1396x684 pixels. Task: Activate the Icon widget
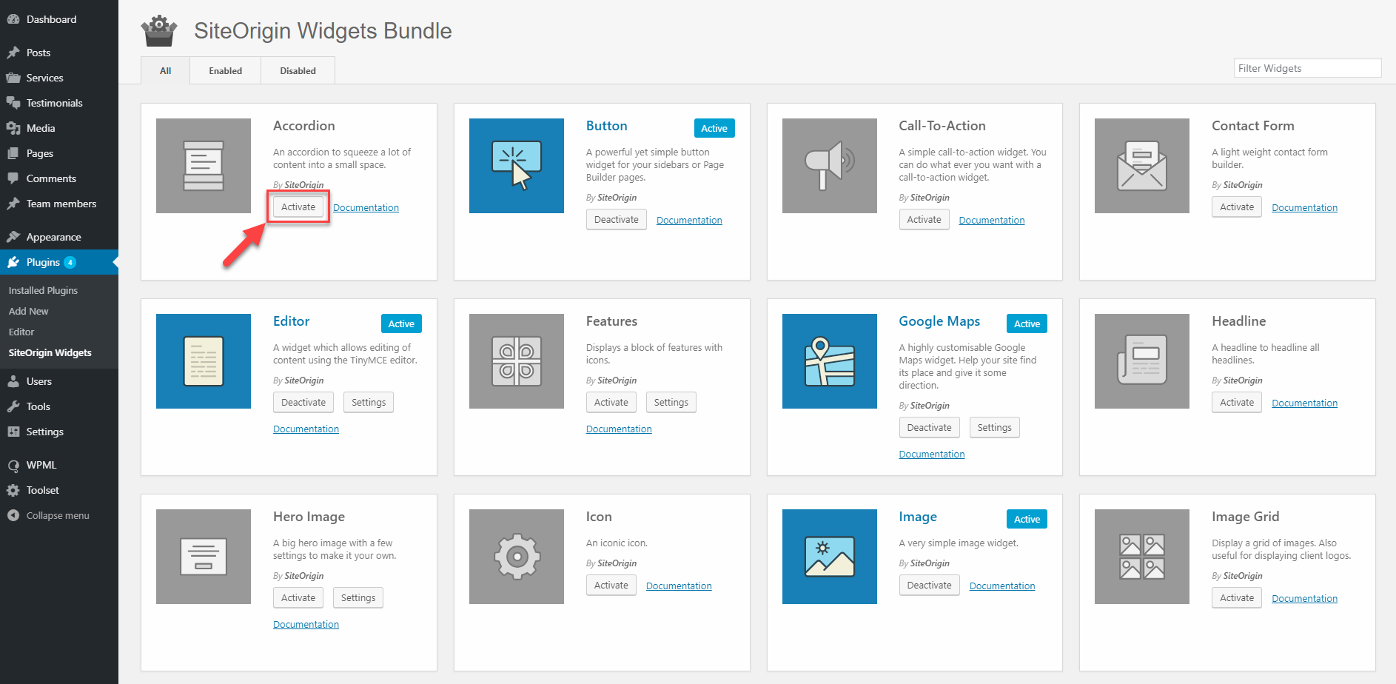point(611,586)
